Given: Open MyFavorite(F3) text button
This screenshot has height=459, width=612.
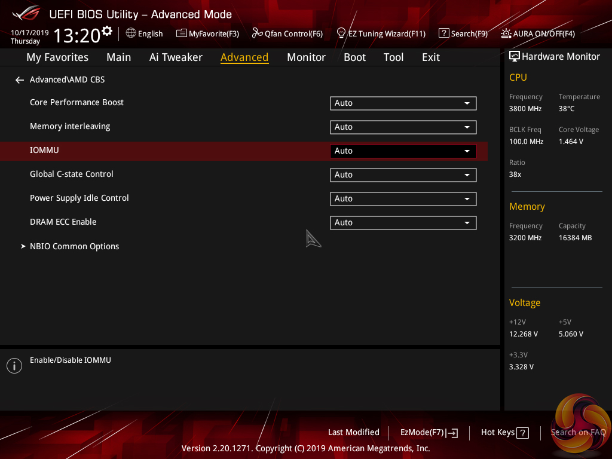Looking at the screenshot, I should pyautogui.click(x=214, y=34).
